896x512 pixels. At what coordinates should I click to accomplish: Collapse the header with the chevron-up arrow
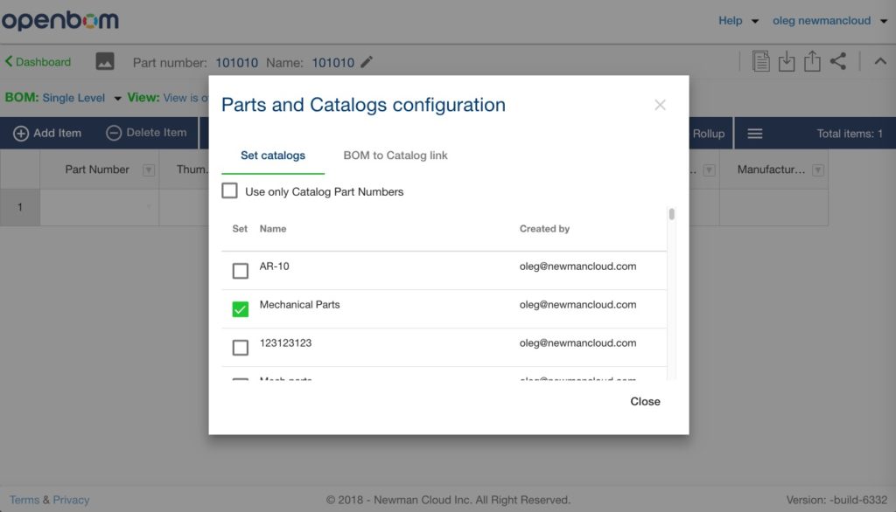coord(880,61)
